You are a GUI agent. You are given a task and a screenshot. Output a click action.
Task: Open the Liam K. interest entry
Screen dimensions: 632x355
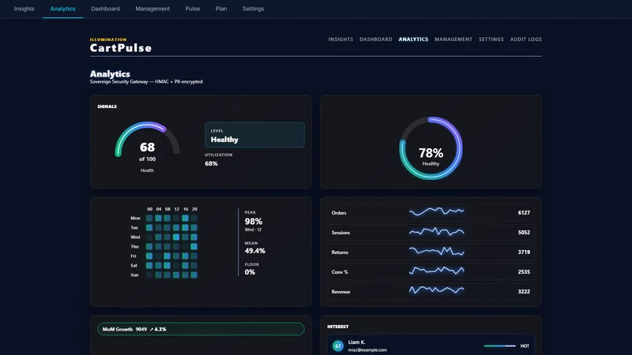[431, 346]
